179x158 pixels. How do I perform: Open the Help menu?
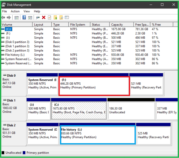click(37, 11)
